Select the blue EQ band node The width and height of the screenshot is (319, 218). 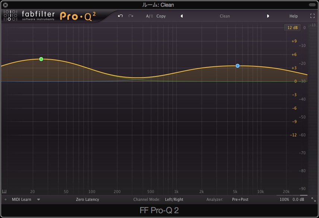(237, 66)
